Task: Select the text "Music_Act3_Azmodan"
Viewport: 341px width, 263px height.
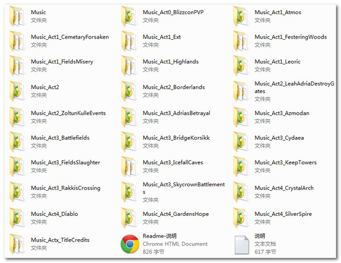Action: (282, 113)
